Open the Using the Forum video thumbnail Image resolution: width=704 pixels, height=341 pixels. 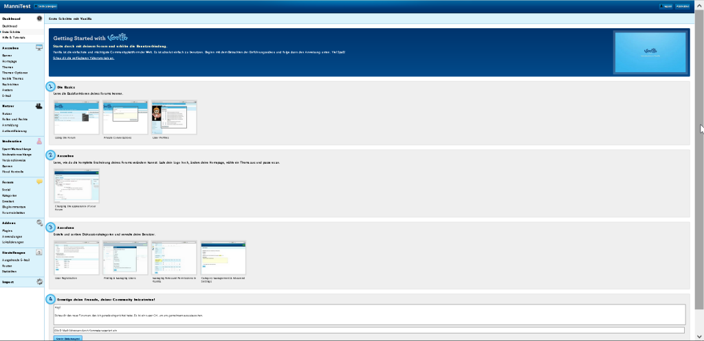(x=76, y=117)
